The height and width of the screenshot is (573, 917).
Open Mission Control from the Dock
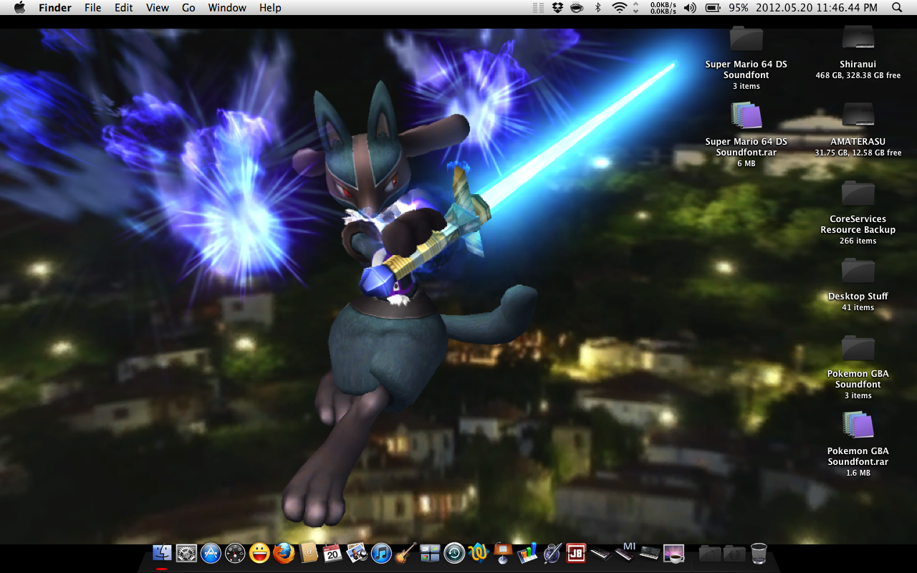pos(430,553)
